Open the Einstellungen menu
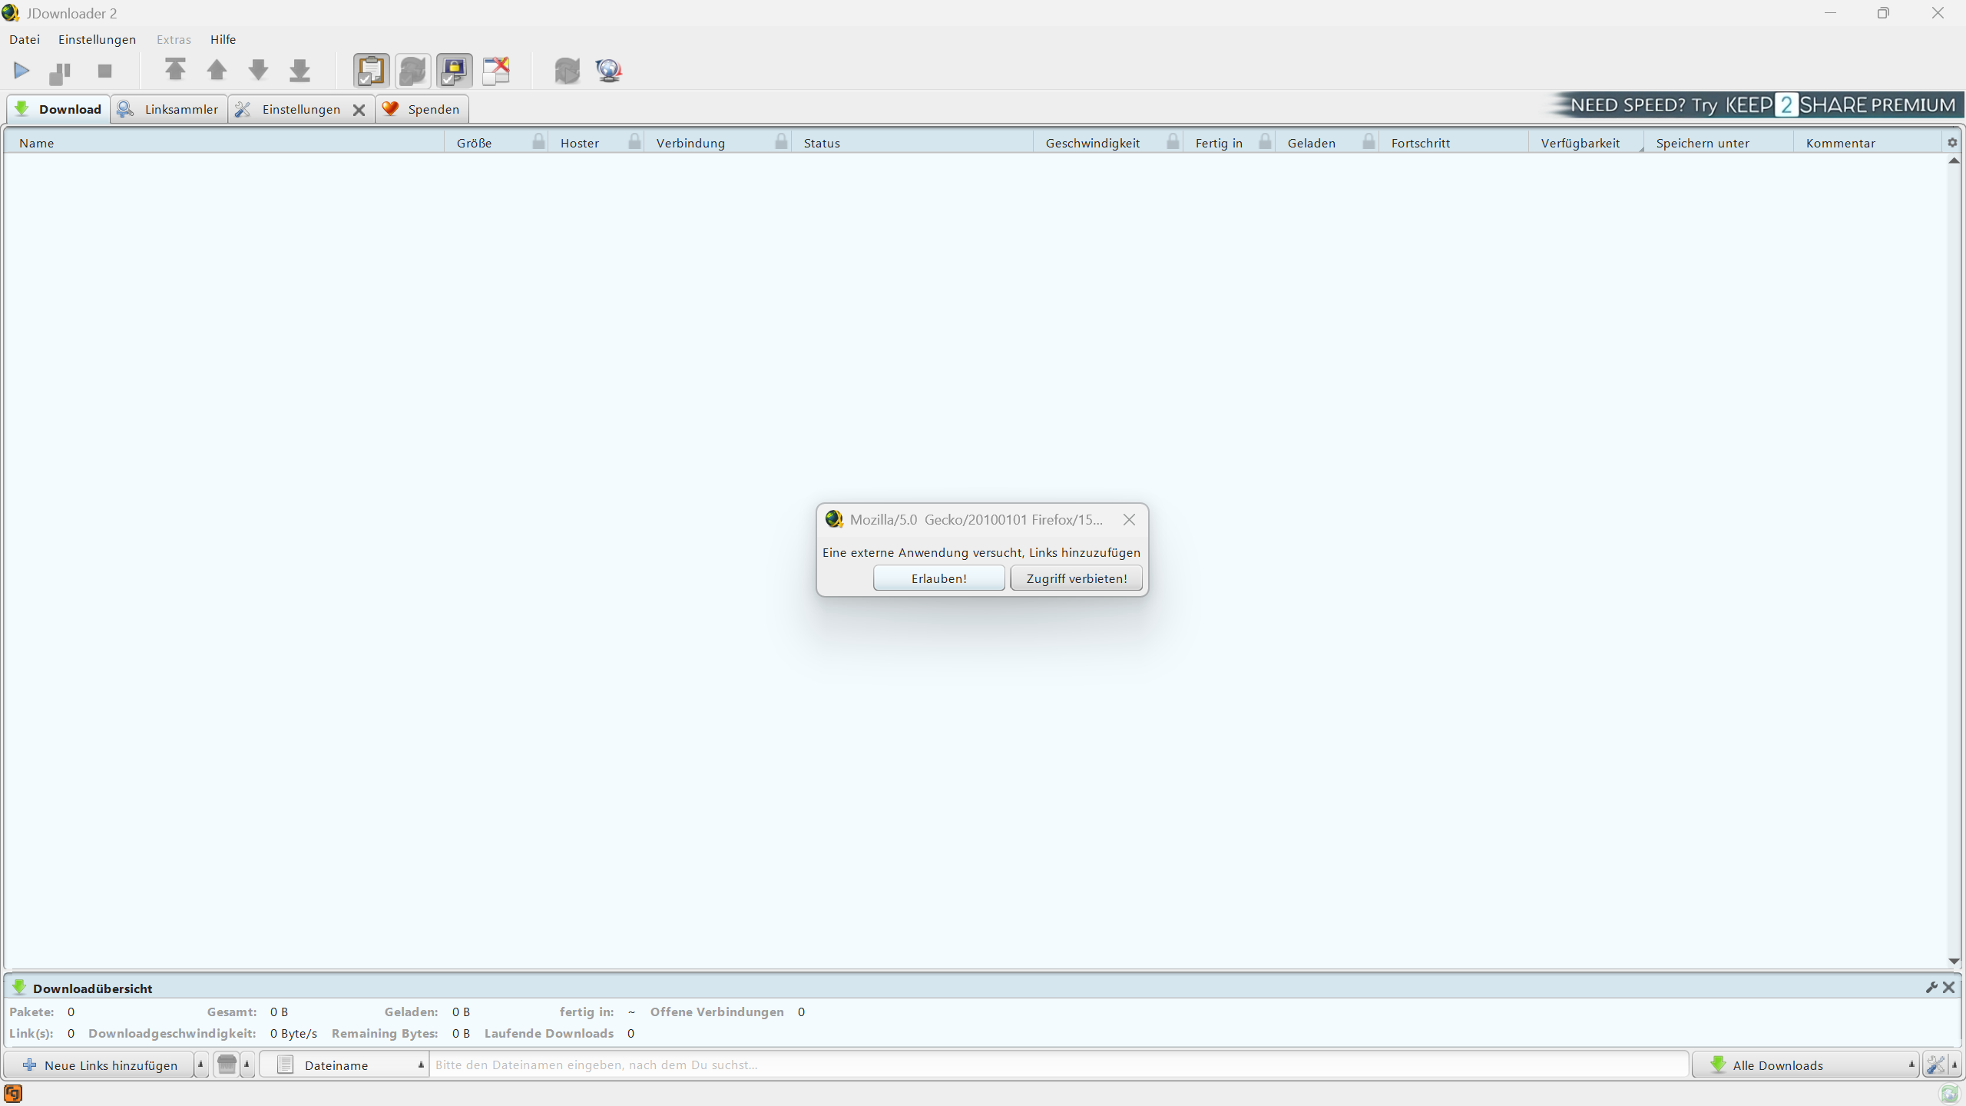 (x=97, y=39)
